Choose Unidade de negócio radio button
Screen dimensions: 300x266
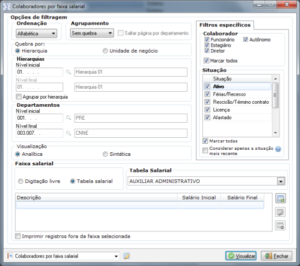pos(105,51)
